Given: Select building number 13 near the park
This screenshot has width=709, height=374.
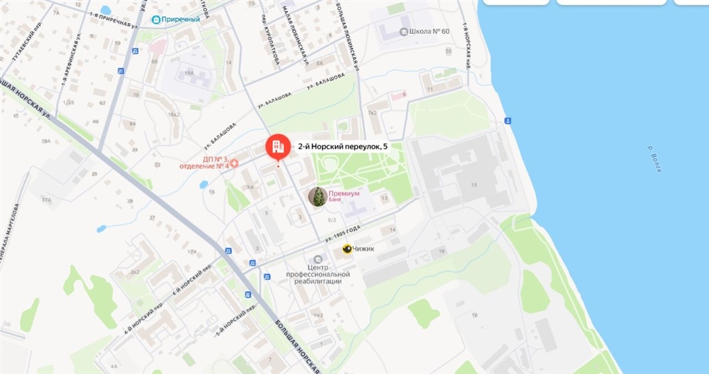Looking at the screenshot, I should (384, 198).
